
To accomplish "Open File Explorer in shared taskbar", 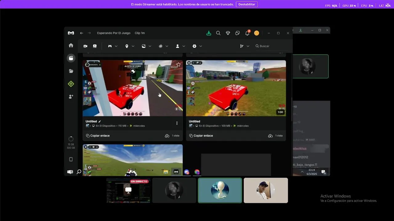I will 166,172.
